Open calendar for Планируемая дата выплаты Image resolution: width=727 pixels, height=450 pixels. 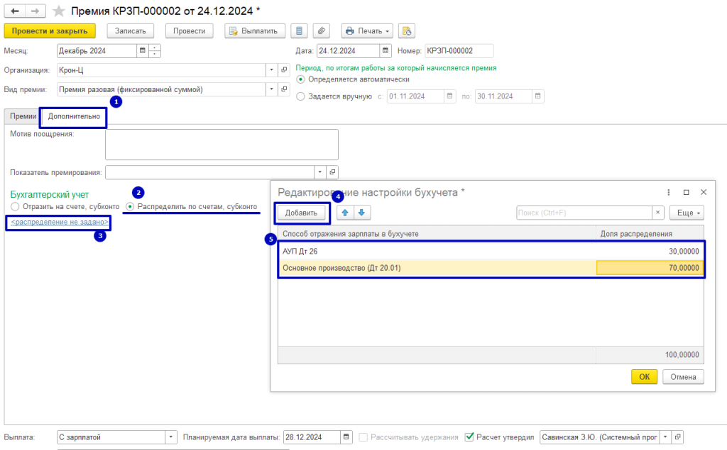(346, 437)
